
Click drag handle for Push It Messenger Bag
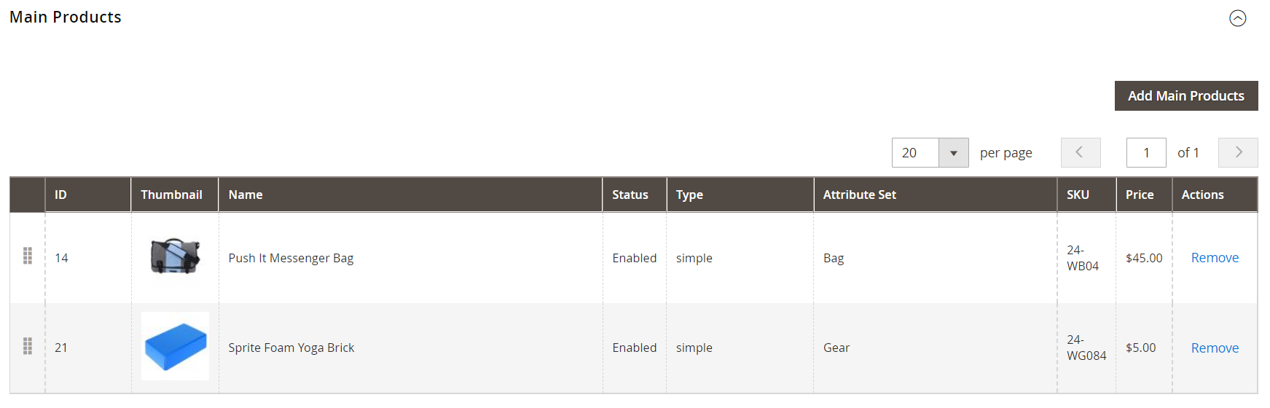click(x=28, y=256)
